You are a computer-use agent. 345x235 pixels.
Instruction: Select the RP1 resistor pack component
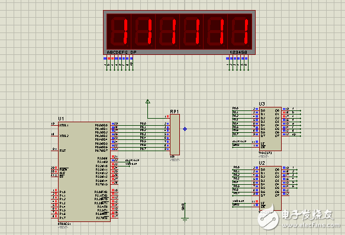(x=175, y=135)
